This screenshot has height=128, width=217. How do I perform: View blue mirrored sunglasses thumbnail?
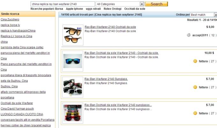click(x=73, y=61)
